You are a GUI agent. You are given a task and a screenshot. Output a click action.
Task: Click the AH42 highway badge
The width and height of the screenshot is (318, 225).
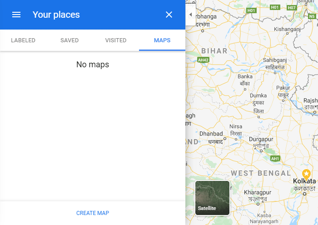tap(203, 60)
